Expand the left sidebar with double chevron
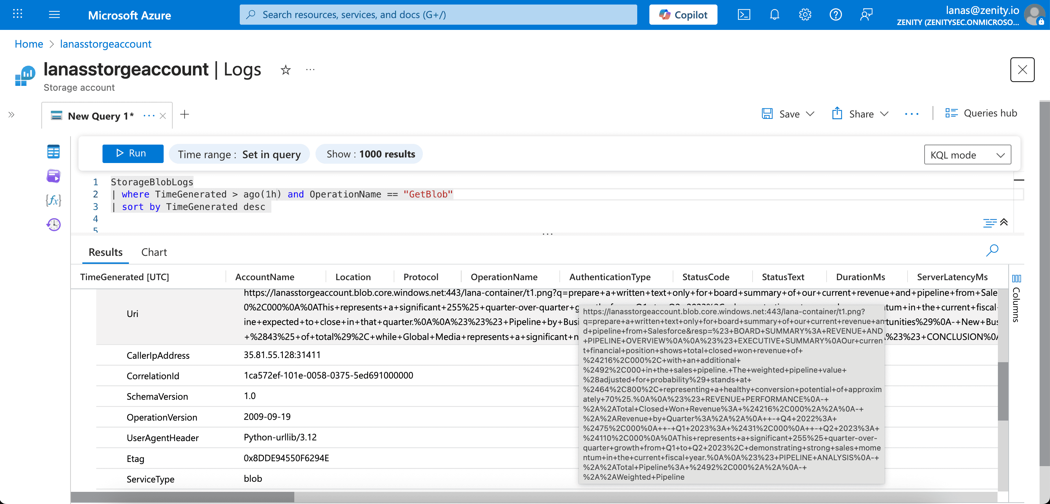Image resolution: width=1050 pixels, height=504 pixels. [11, 115]
